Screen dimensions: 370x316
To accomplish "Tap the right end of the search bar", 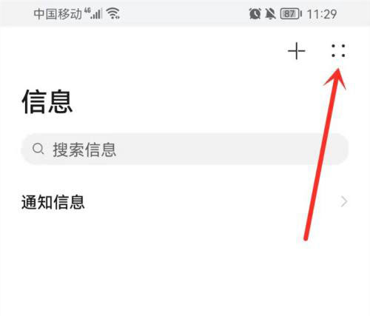I will [338, 149].
